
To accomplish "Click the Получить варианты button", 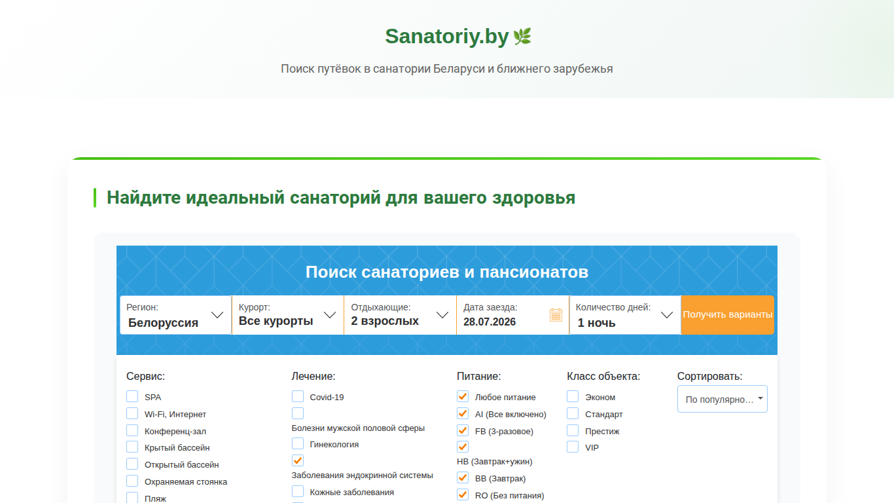I will tap(728, 315).
